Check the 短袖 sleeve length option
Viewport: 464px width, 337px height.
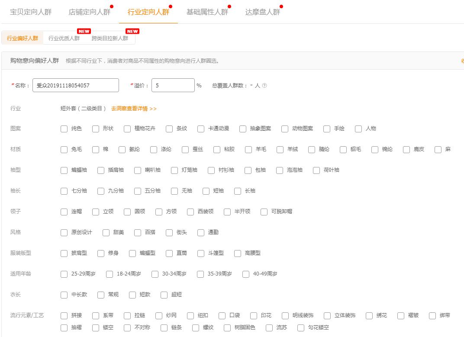(x=206, y=191)
